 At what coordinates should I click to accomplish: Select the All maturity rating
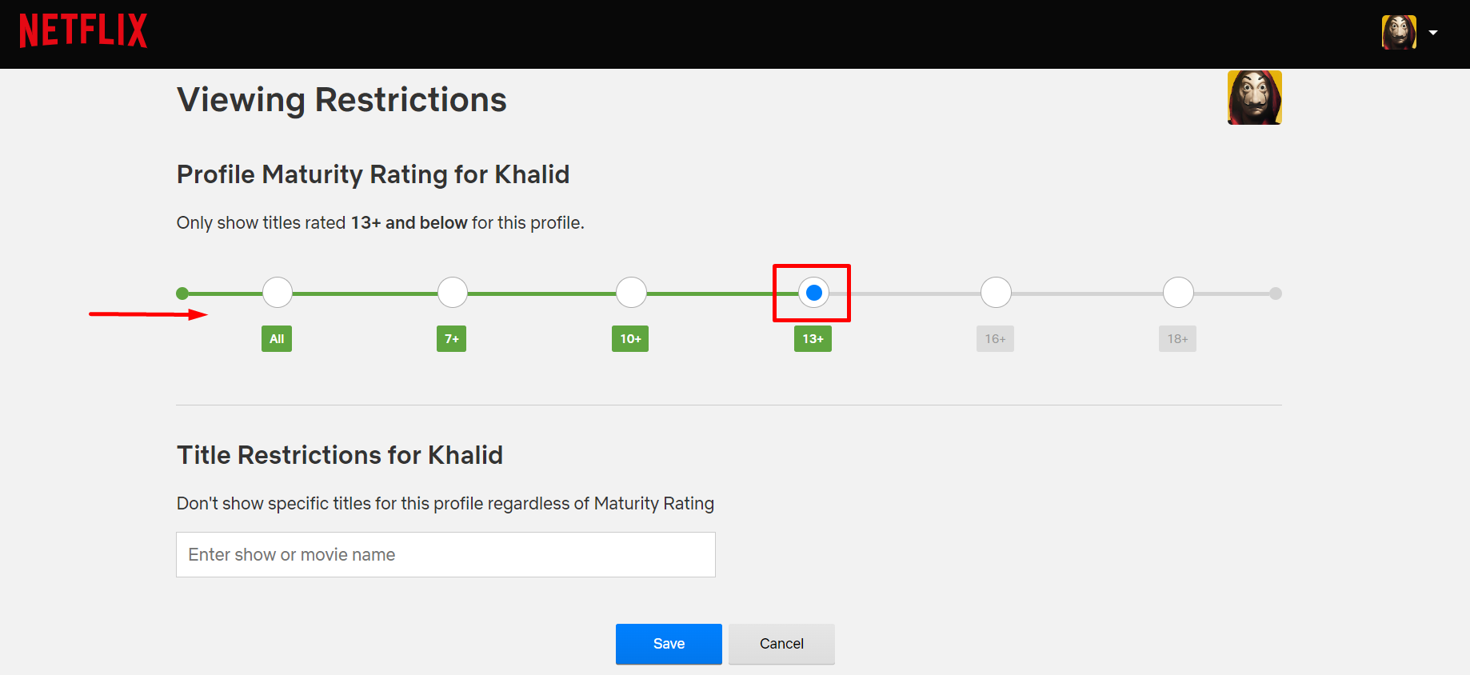pyautogui.click(x=277, y=293)
